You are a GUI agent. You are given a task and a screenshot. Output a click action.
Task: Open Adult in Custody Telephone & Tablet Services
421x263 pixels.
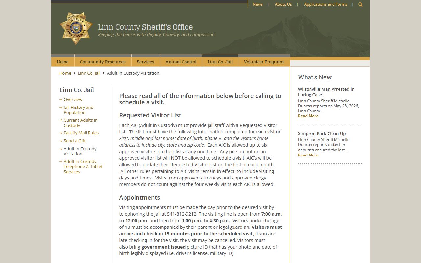pos(83,167)
